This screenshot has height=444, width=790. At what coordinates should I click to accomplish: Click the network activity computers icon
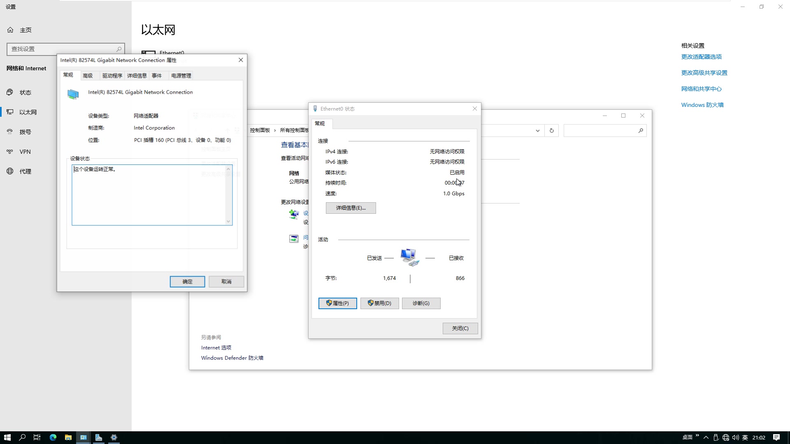[x=409, y=257]
